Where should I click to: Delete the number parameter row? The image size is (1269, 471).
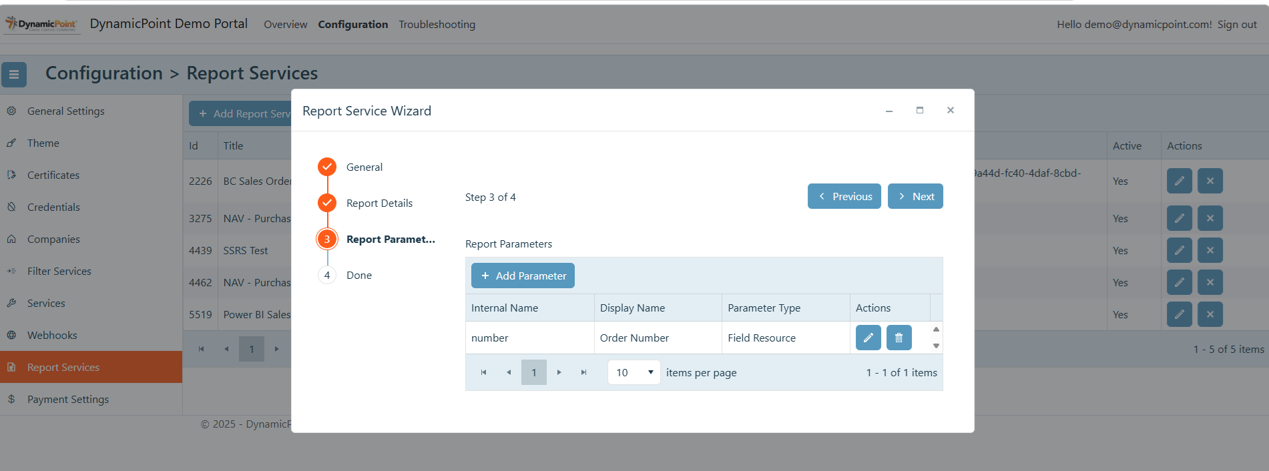point(899,338)
